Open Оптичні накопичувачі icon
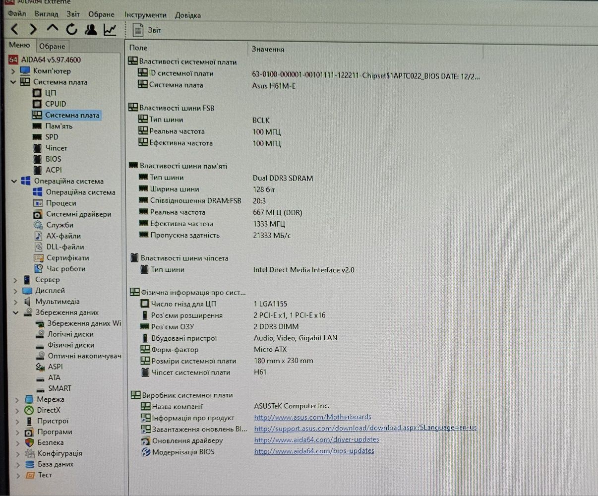The height and width of the screenshot is (496, 598). click(40, 356)
